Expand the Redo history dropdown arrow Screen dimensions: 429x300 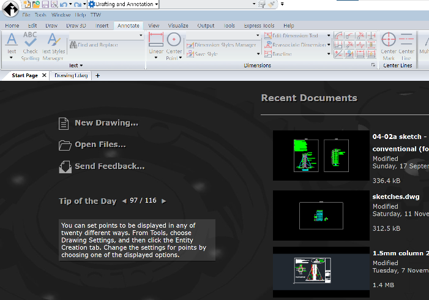pos(84,4)
